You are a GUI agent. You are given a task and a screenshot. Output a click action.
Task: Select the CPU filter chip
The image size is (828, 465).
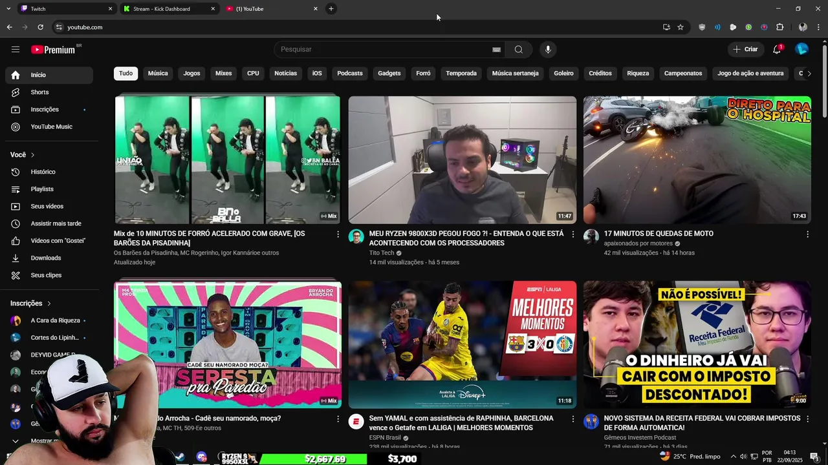pos(253,74)
